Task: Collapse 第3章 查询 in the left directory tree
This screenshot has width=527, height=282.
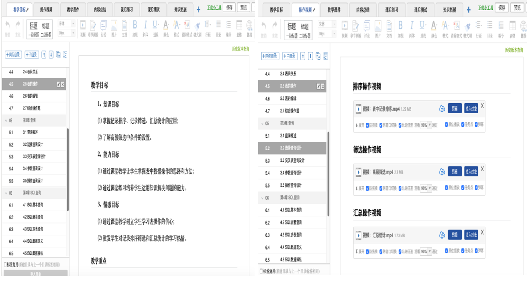Action: (6, 121)
